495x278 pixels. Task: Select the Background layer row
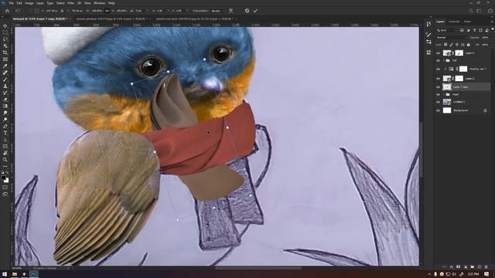tap(463, 110)
